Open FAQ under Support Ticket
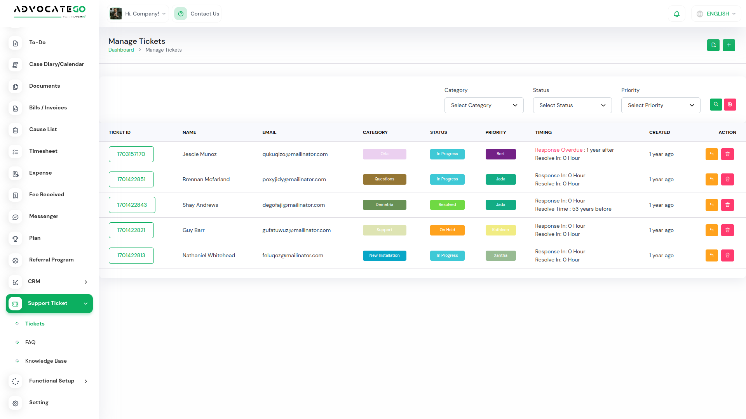The image size is (746, 419). (x=30, y=342)
